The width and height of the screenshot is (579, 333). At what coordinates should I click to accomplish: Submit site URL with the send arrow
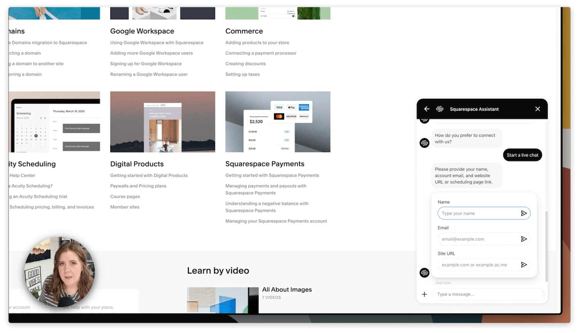click(x=524, y=265)
